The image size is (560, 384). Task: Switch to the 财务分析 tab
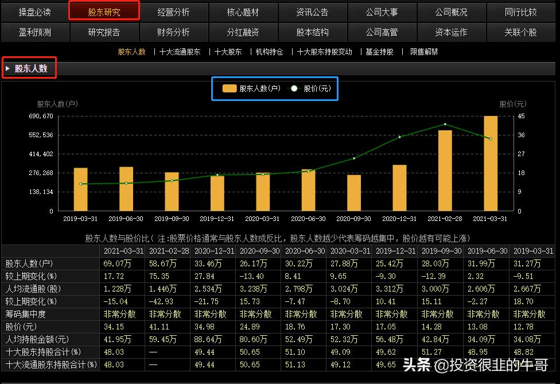coord(173,33)
